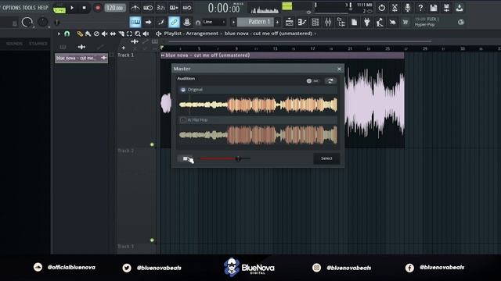Click the tempo tapper figure icon

tap(380, 22)
